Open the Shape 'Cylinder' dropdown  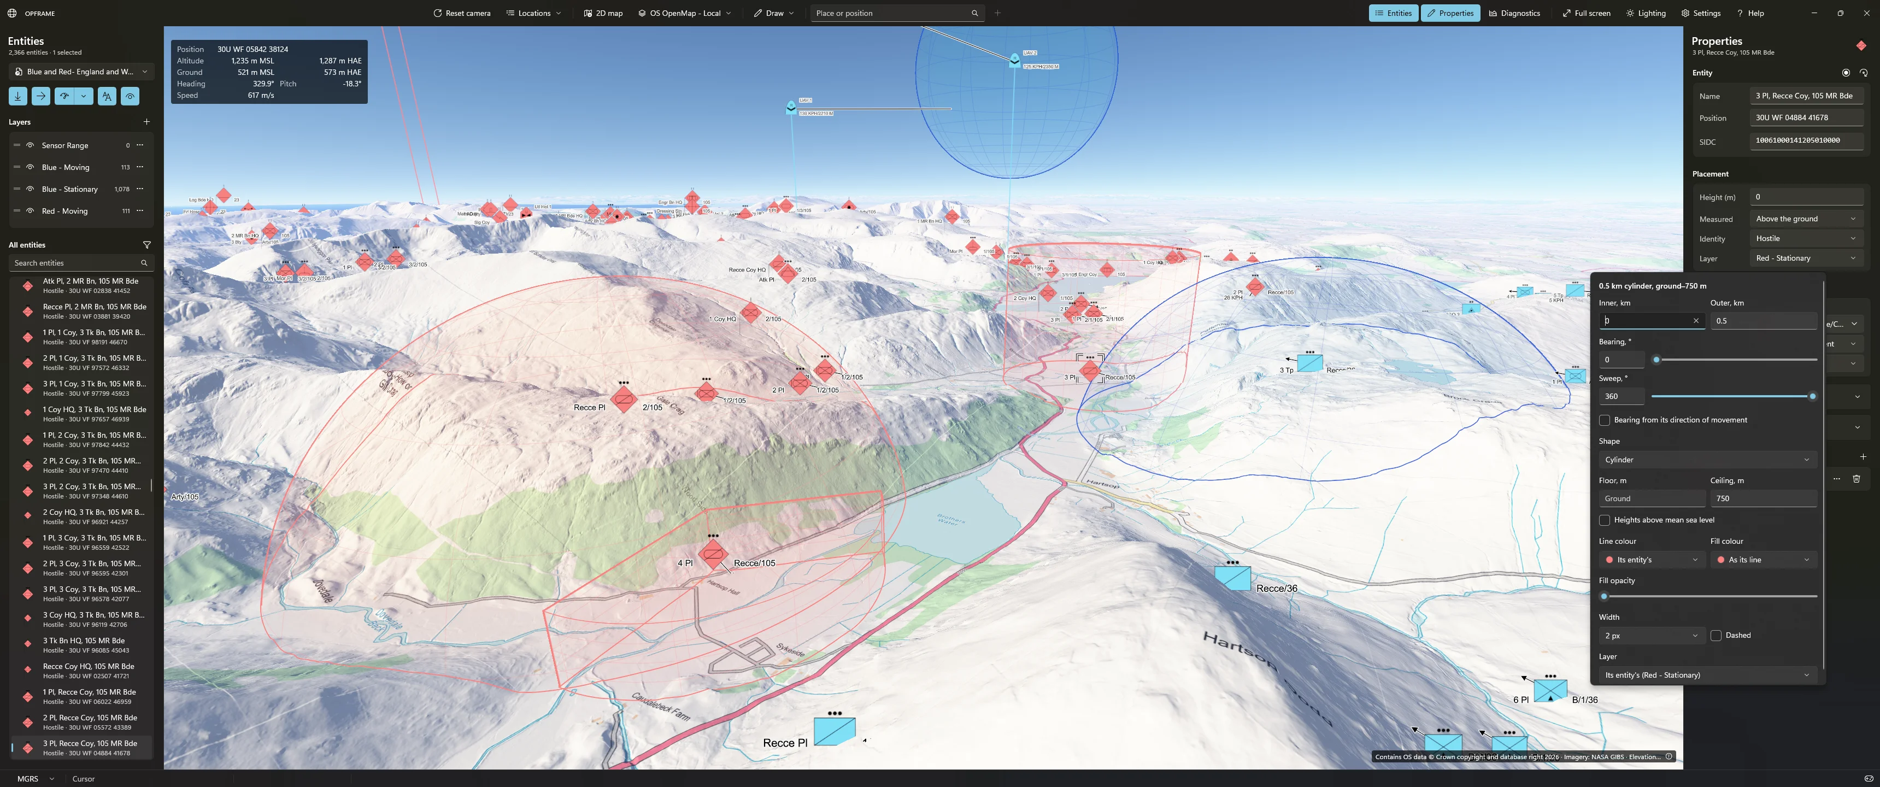pyautogui.click(x=1707, y=459)
